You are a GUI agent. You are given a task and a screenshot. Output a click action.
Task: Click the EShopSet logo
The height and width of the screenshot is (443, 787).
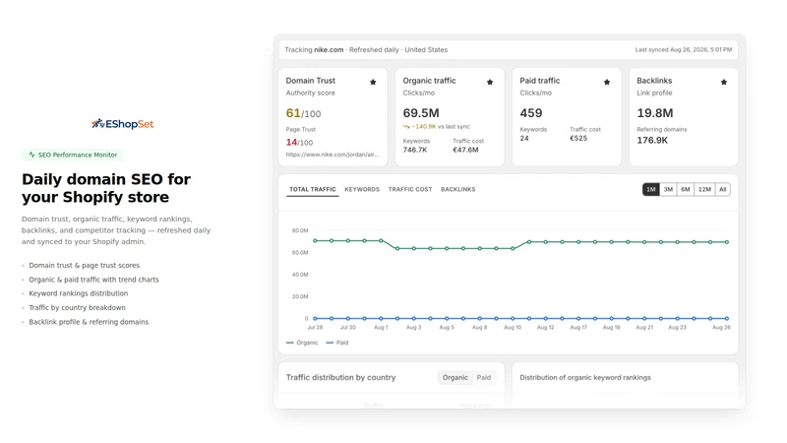122,124
